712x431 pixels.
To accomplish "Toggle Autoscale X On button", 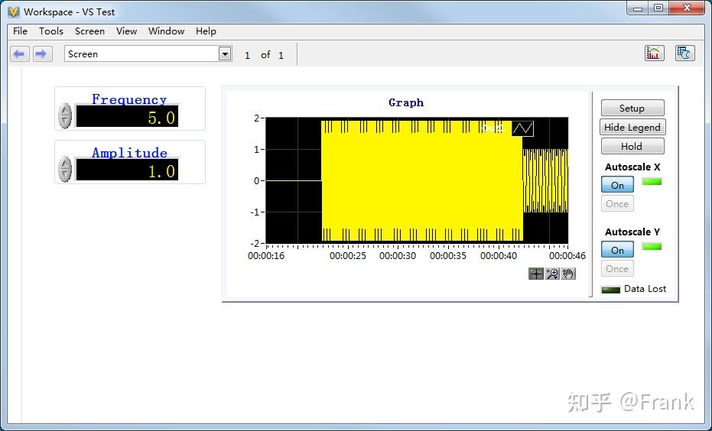I will 617,185.
